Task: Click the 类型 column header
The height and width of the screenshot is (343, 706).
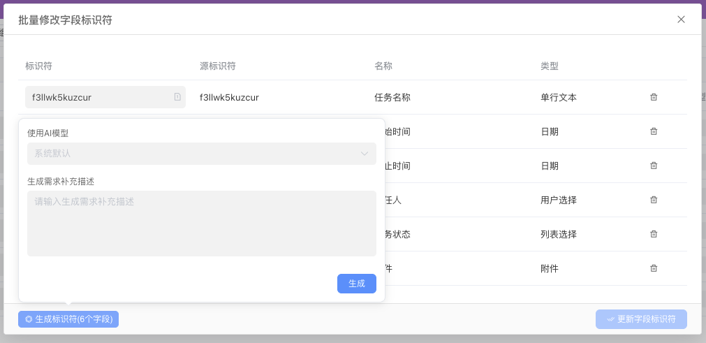Action: 550,66
